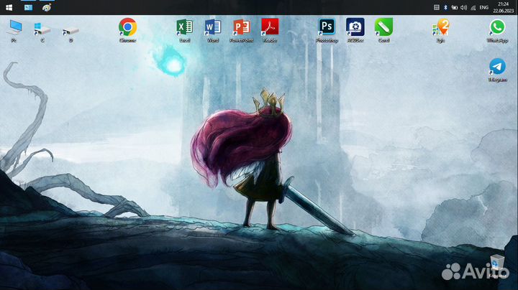Click the battery status tray icon
518x290 pixels.
455,7
